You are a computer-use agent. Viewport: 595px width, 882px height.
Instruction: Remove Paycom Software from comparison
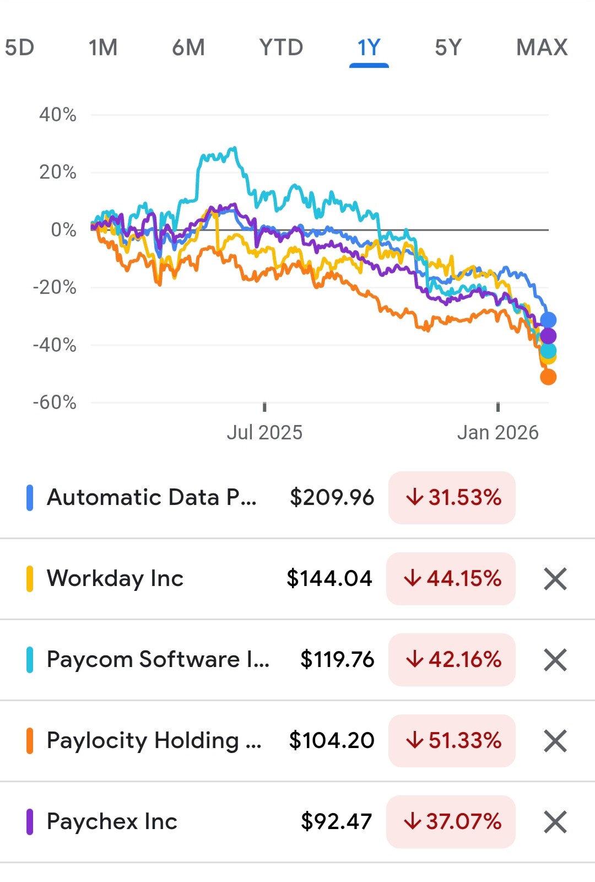555,660
